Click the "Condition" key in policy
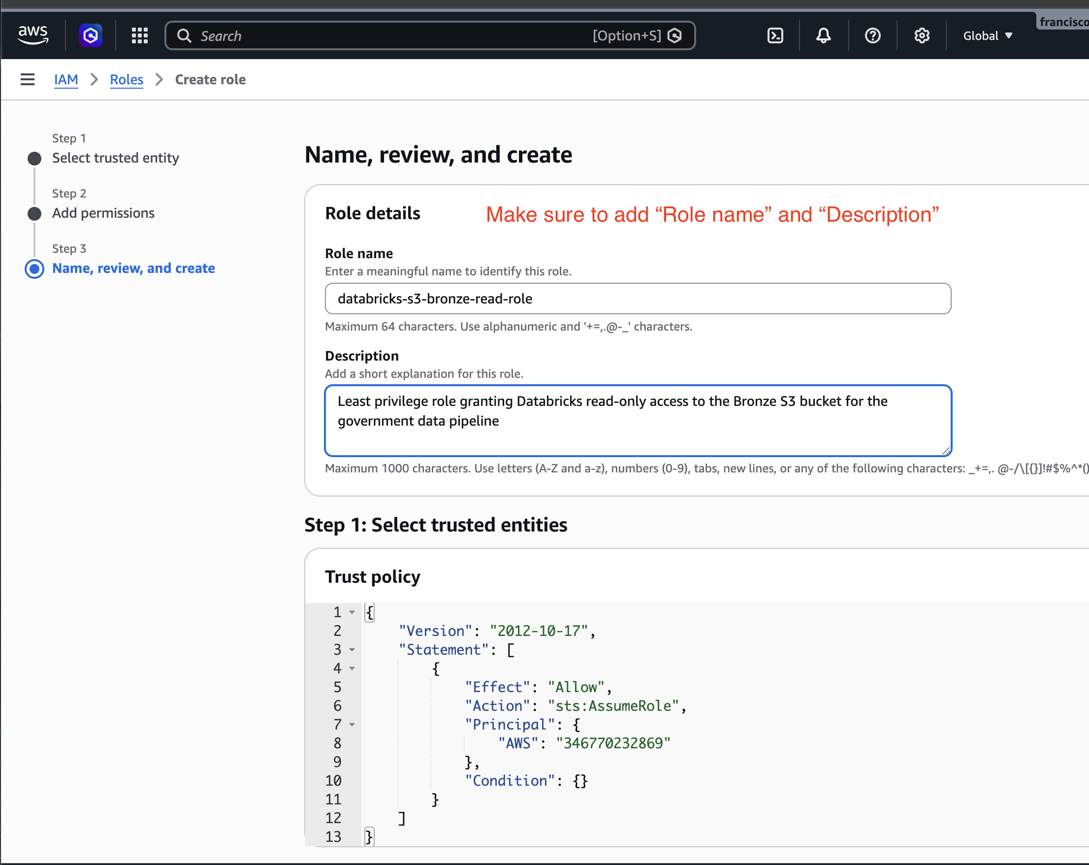The image size is (1089, 865). (510, 781)
